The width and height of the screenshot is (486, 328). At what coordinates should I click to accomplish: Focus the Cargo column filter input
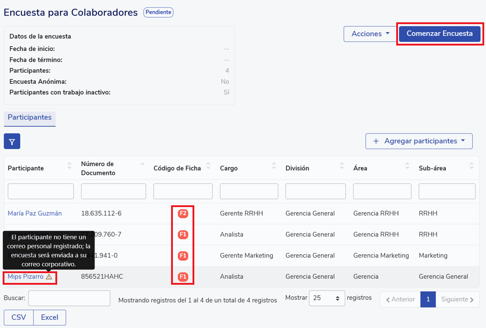(x=249, y=191)
